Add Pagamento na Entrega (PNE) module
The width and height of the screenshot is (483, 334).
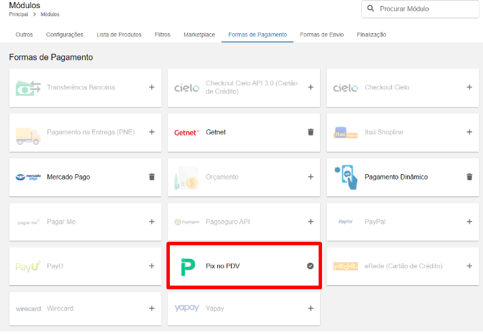click(x=152, y=132)
